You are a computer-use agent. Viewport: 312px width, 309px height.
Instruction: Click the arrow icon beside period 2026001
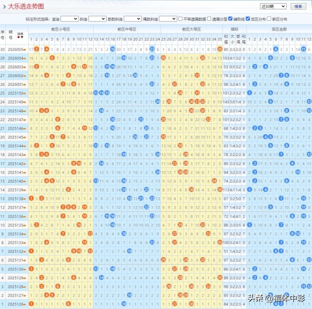click(25, 84)
